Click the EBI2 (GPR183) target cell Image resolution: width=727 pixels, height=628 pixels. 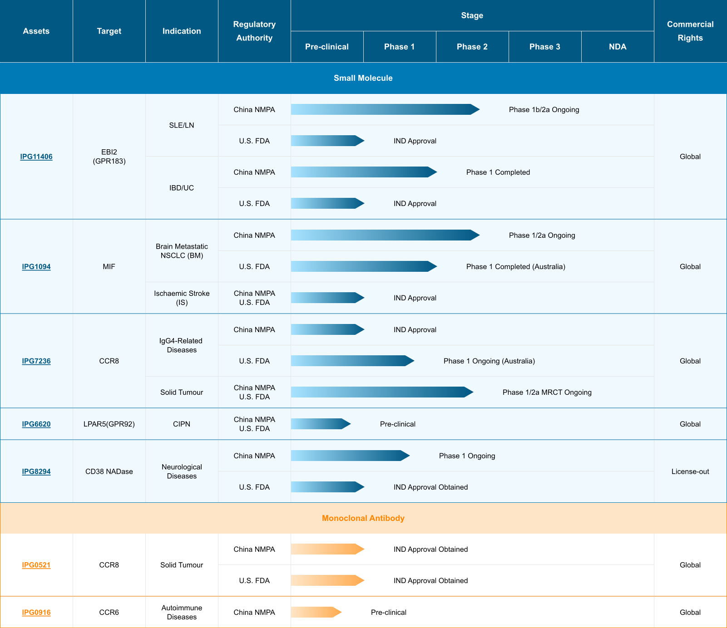coord(109,157)
